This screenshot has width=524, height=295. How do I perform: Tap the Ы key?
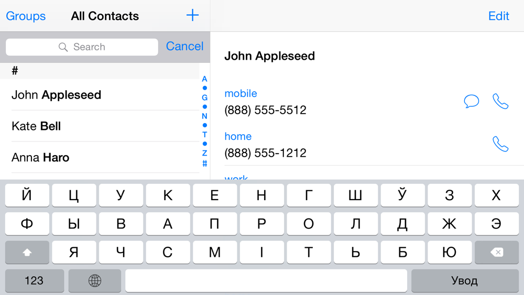[x=74, y=224]
